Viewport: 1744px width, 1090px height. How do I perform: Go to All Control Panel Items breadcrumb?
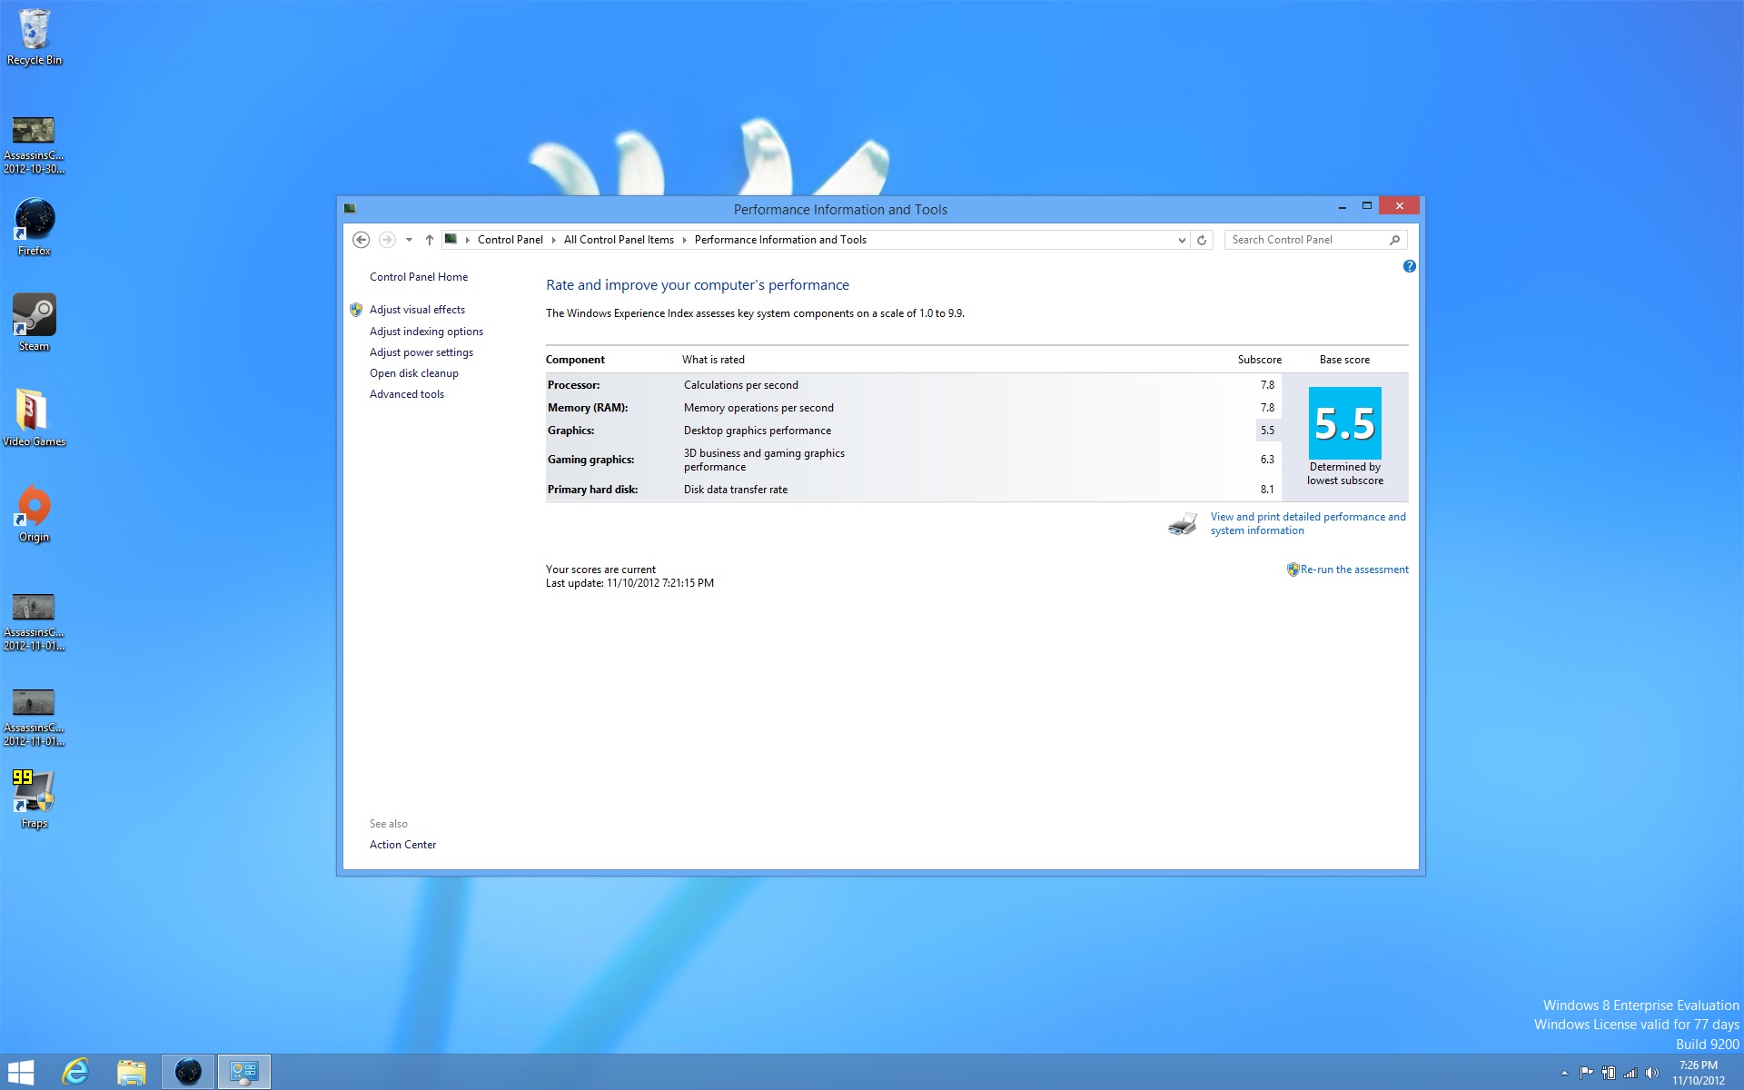[x=619, y=240]
